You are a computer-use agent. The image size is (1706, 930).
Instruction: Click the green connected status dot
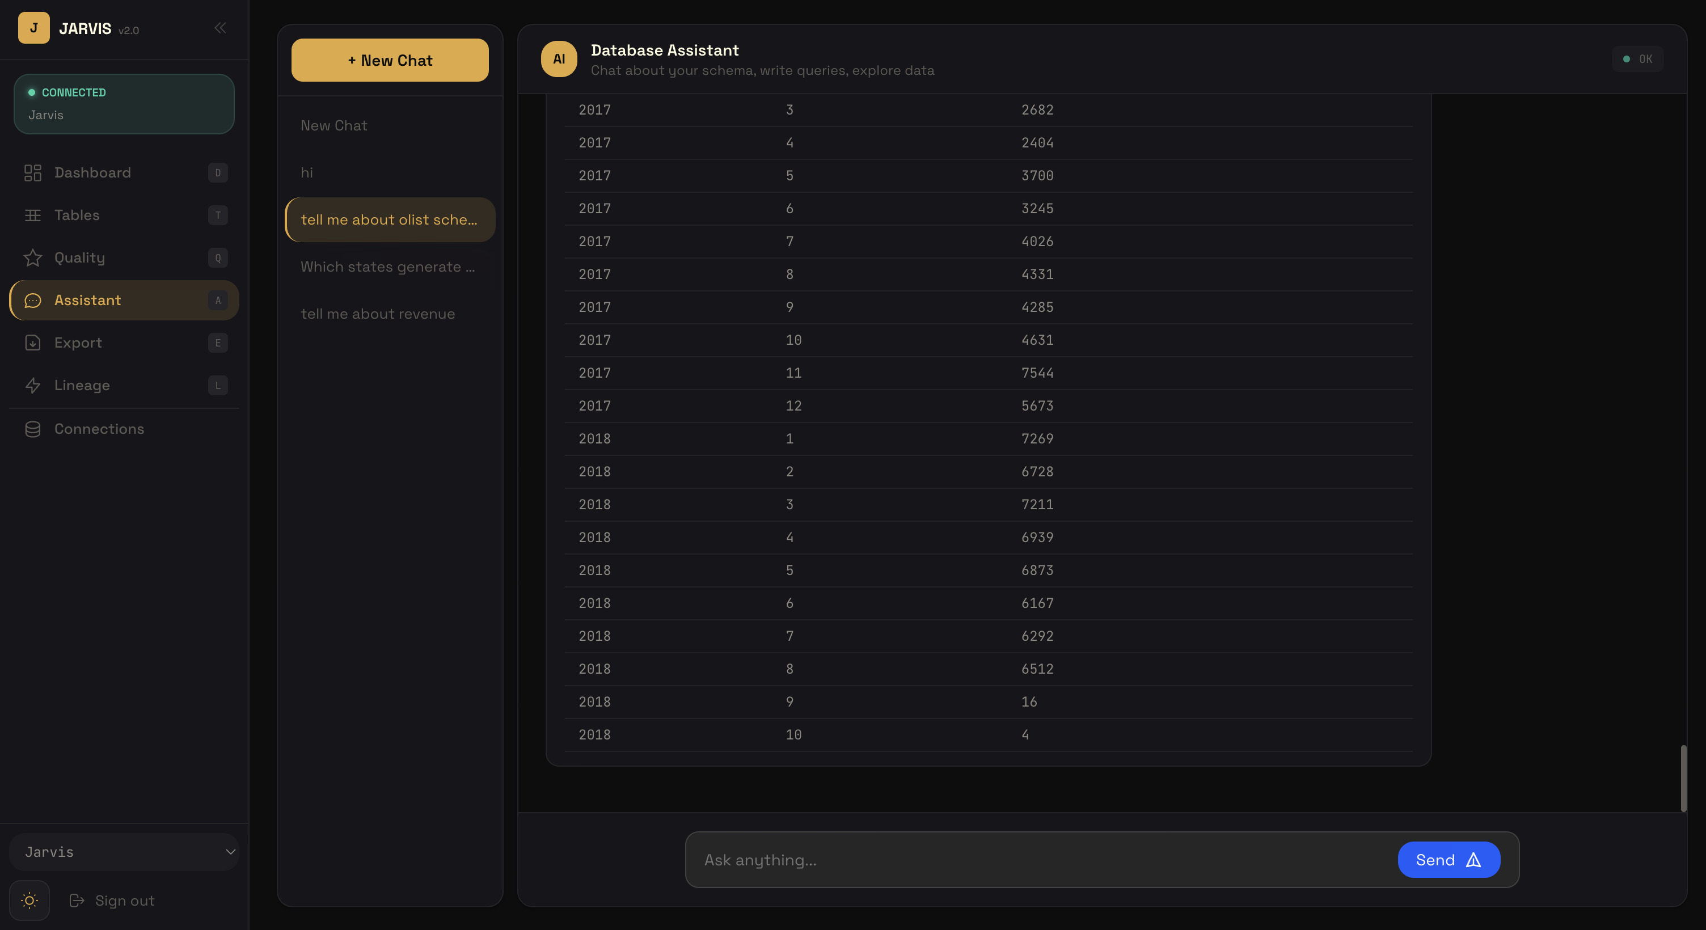pyautogui.click(x=31, y=93)
